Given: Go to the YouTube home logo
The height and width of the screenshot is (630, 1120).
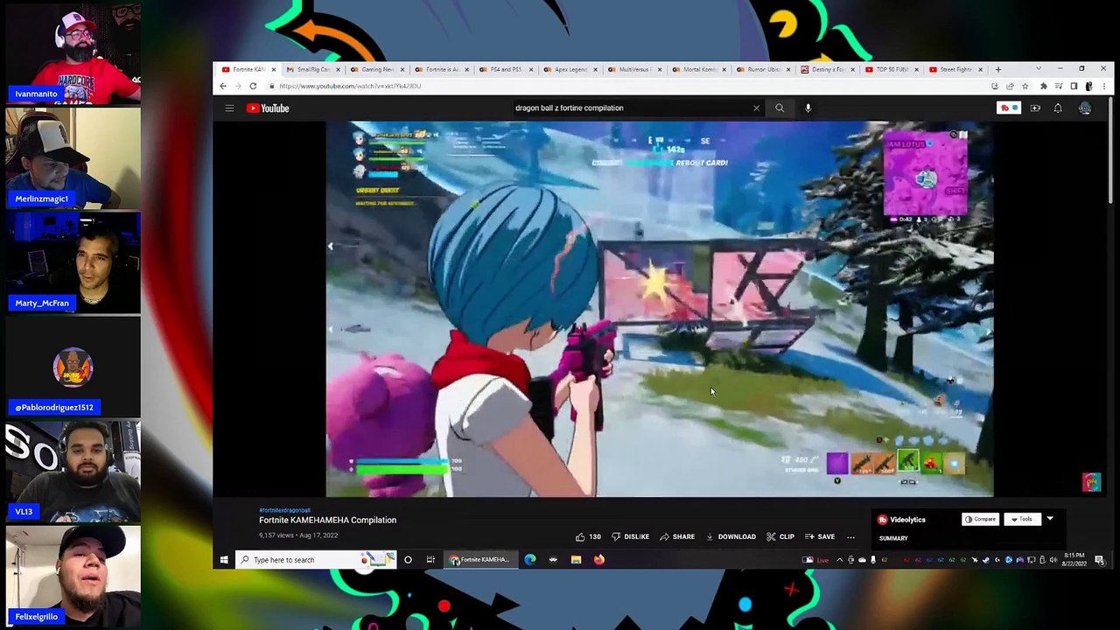Looking at the screenshot, I should 268,108.
